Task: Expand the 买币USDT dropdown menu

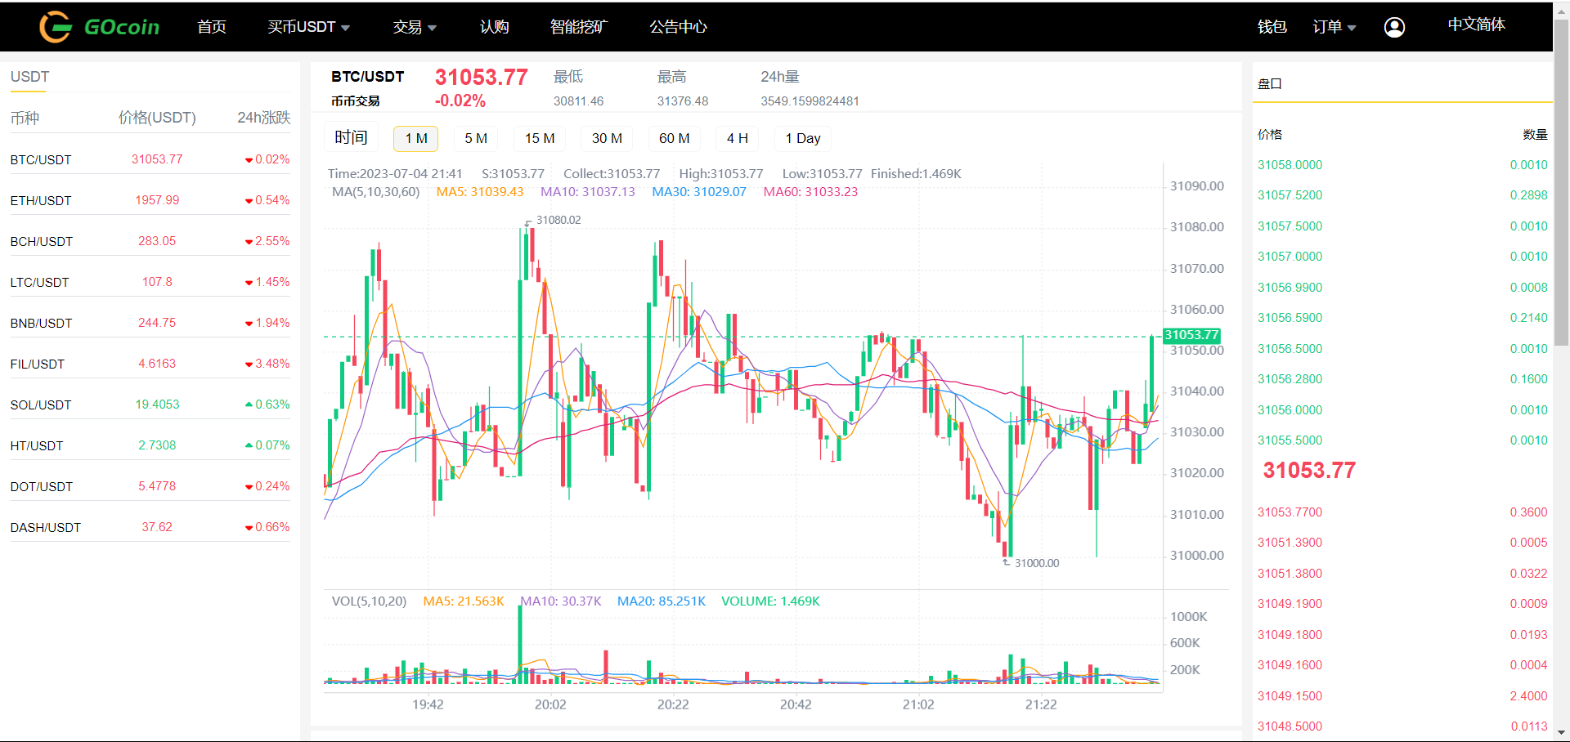Action: [308, 27]
